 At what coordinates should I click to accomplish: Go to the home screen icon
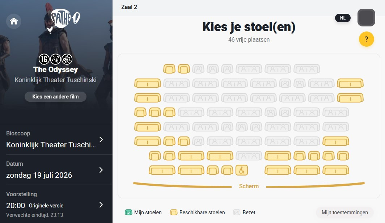coord(14,21)
